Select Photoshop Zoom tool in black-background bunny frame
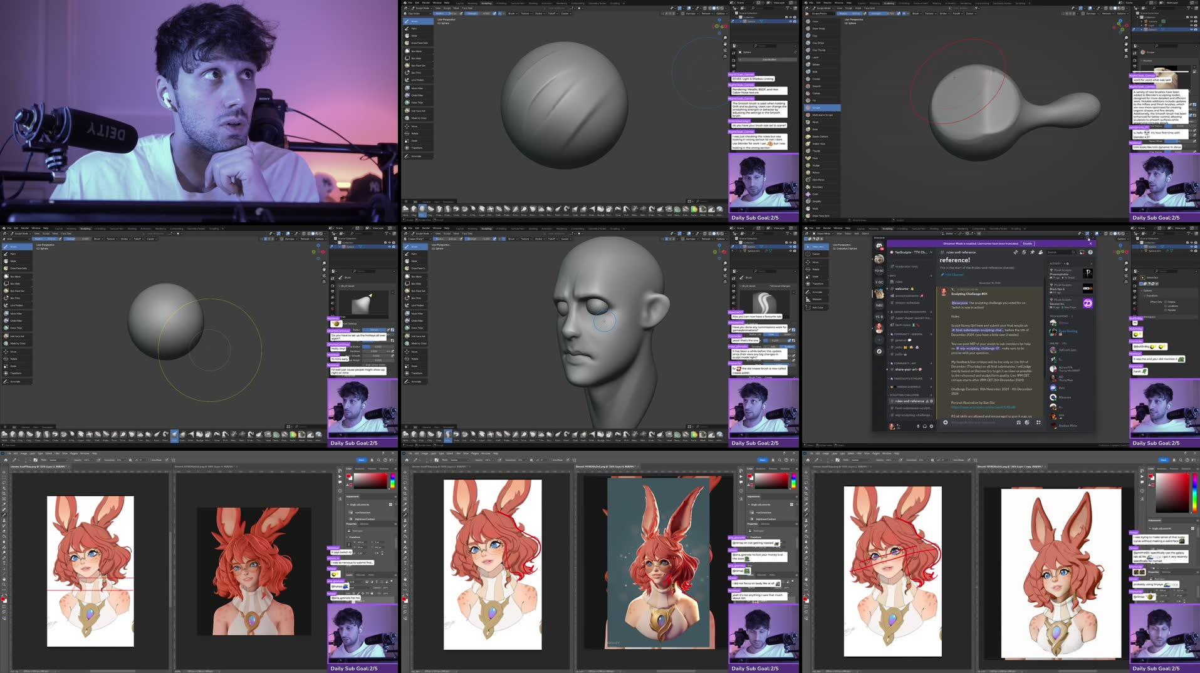1200x673 pixels. point(4,585)
